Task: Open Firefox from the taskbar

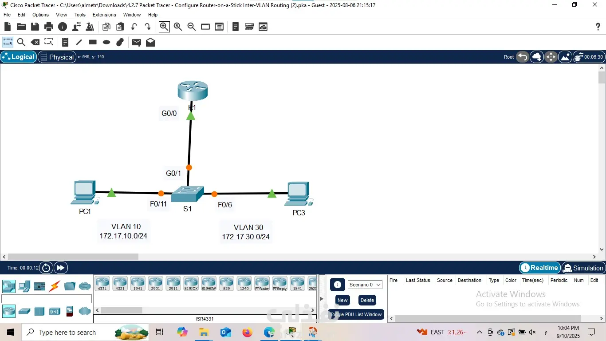Action: click(x=247, y=332)
